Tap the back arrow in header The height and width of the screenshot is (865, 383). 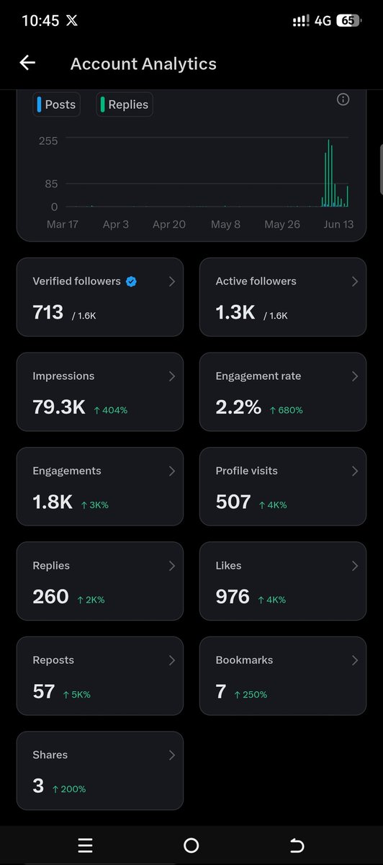pyautogui.click(x=27, y=63)
